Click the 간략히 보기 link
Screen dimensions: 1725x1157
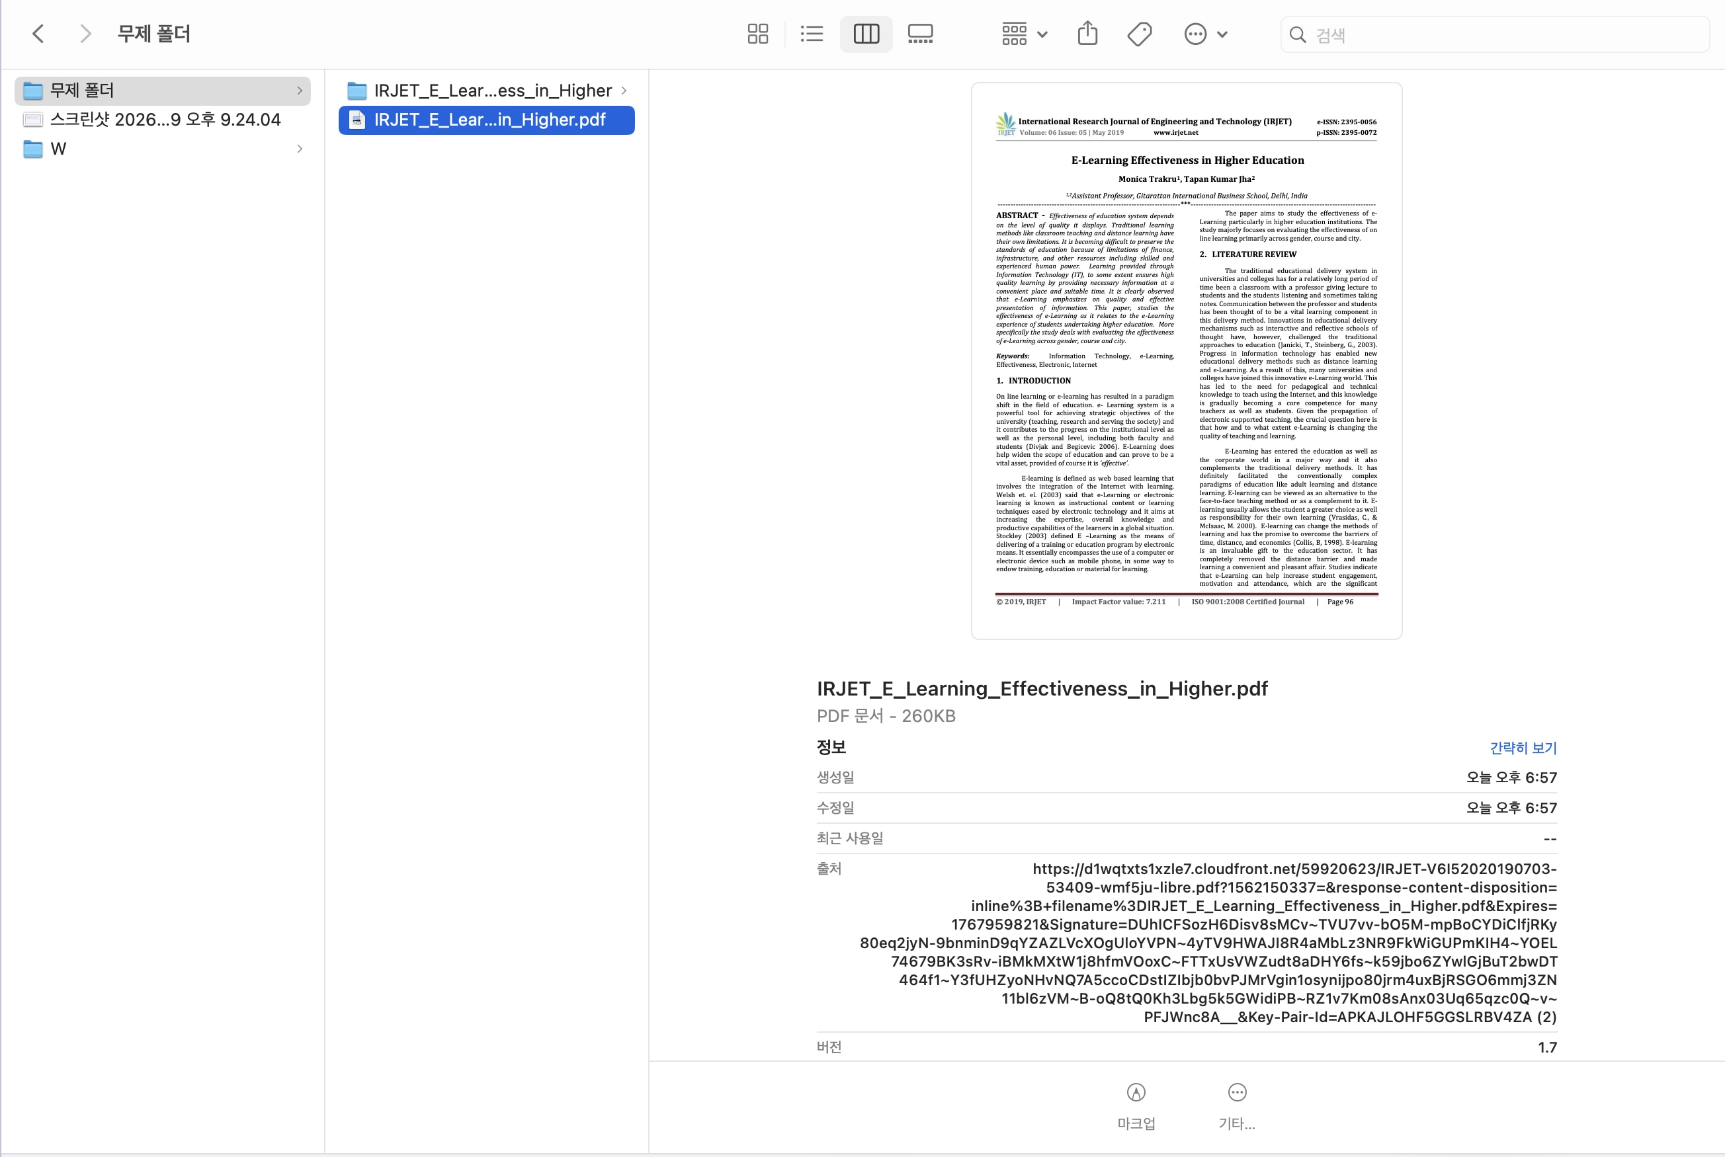(1522, 748)
